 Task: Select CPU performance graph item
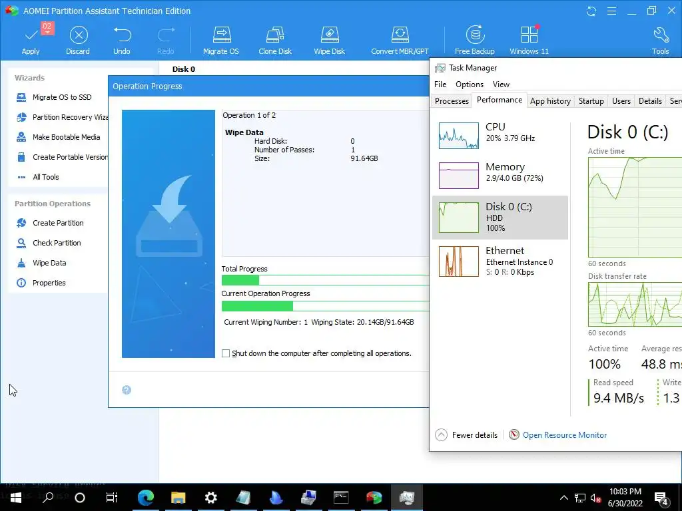tap(500, 135)
